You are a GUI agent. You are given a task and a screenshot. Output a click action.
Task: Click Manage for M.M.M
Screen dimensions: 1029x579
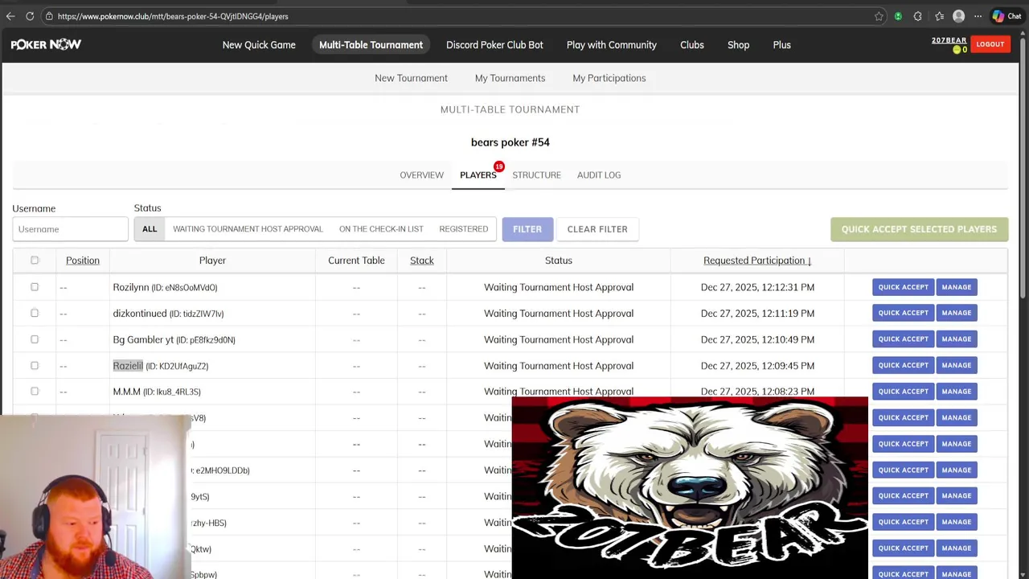[x=957, y=392]
